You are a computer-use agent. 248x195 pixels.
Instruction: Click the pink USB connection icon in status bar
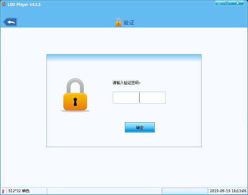click(3, 191)
